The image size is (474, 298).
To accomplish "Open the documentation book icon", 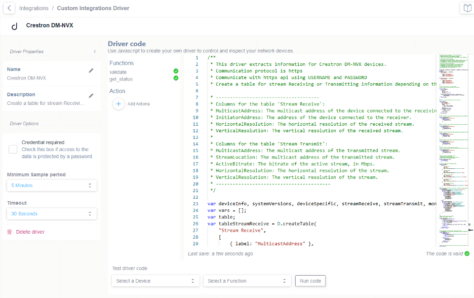I will (x=467, y=8).
